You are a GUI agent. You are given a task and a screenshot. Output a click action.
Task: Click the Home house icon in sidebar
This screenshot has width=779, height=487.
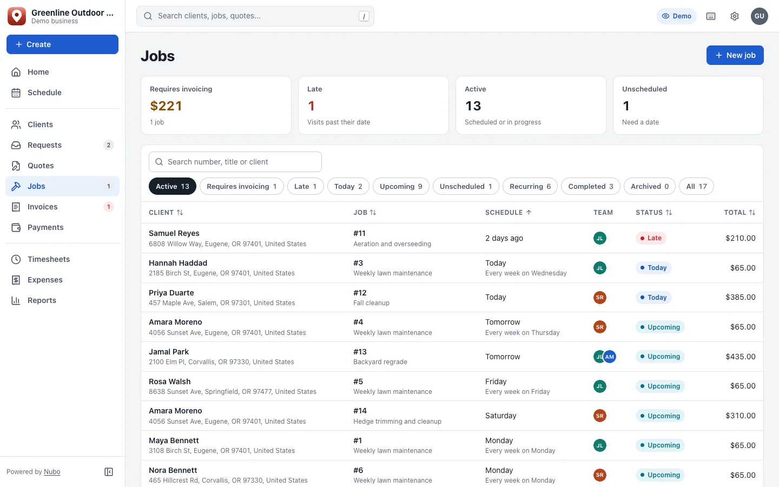click(x=16, y=72)
